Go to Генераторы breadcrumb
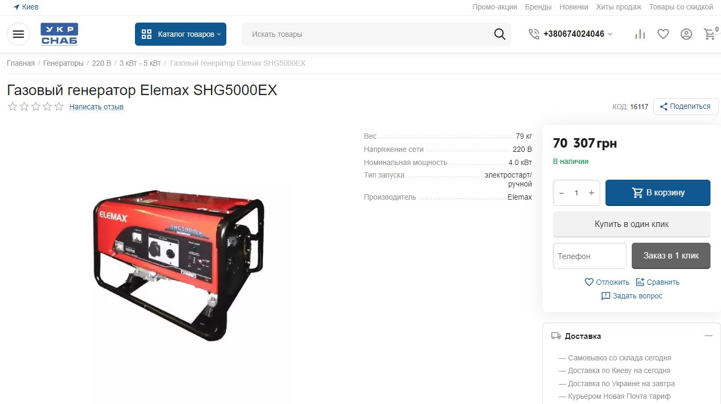The width and height of the screenshot is (721, 404). pos(63,63)
